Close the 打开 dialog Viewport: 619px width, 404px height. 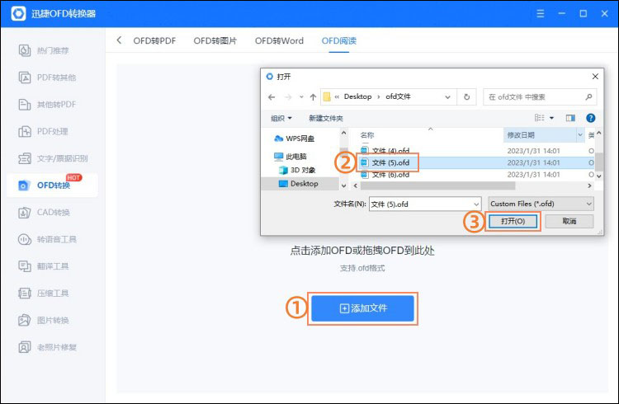595,77
